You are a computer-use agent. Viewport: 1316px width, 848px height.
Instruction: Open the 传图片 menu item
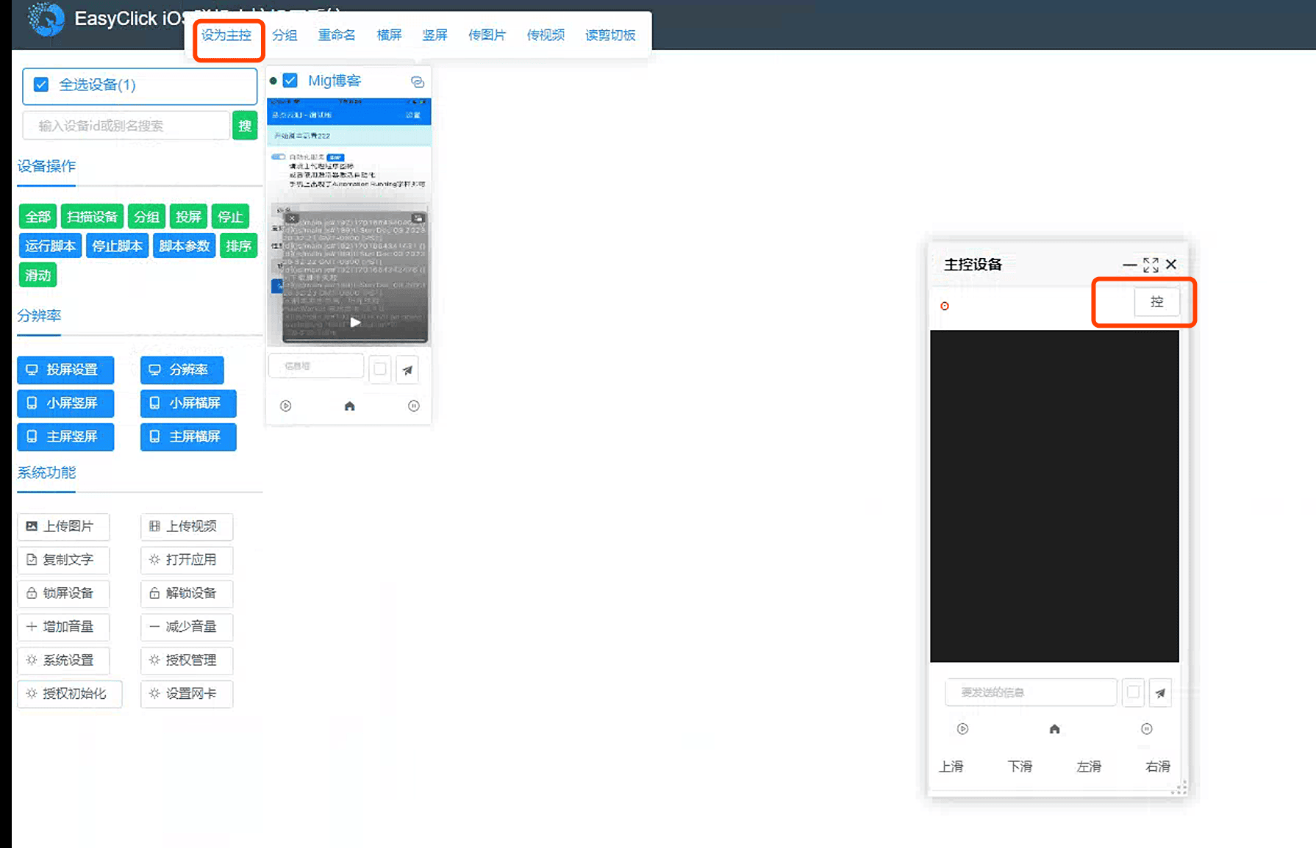click(487, 35)
